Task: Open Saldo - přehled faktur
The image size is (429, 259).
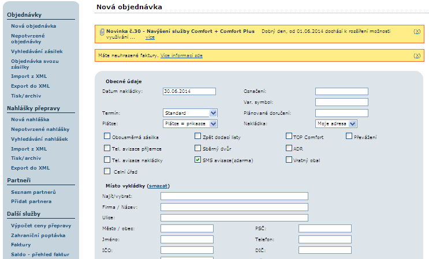Action: pyautogui.click(x=40, y=254)
